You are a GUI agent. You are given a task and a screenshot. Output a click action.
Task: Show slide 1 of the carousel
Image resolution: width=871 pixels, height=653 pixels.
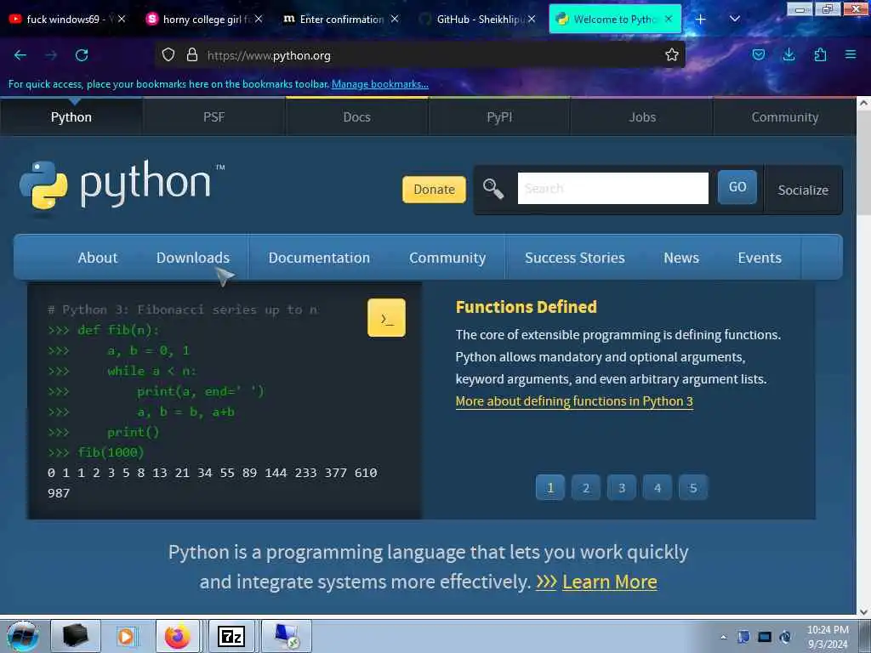(x=550, y=487)
